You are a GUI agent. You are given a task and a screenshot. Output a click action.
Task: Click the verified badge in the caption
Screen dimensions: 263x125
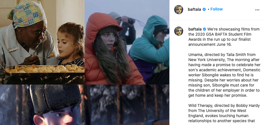[204, 29]
